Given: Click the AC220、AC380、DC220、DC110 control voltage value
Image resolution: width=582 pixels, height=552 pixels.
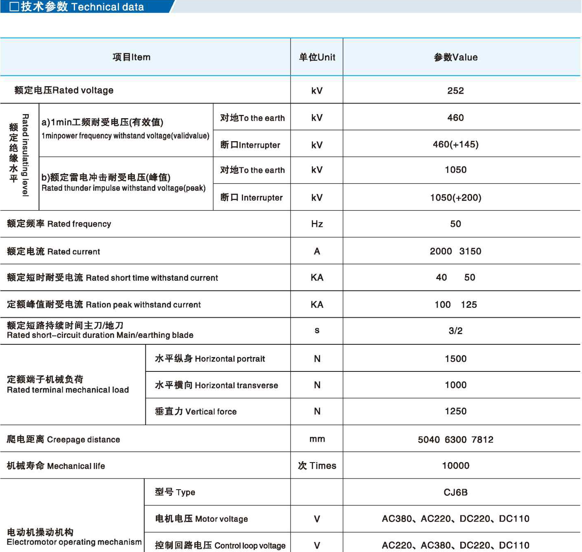Looking at the screenshot, I should point(456,545).
